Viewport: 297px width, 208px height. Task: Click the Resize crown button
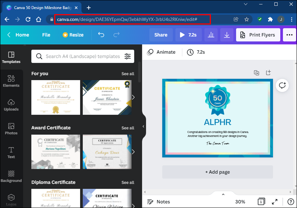[x=73, y=35]
